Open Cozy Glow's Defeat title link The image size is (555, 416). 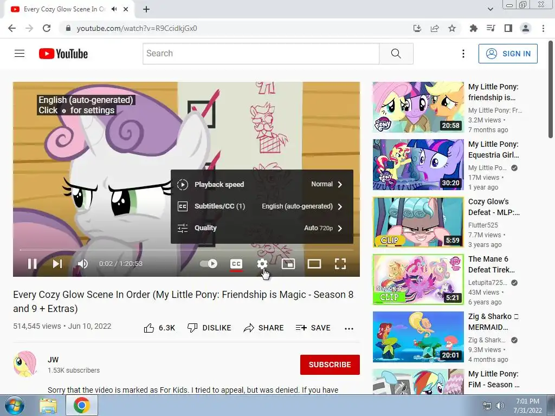pyautogui.click(x=494, y=207)
